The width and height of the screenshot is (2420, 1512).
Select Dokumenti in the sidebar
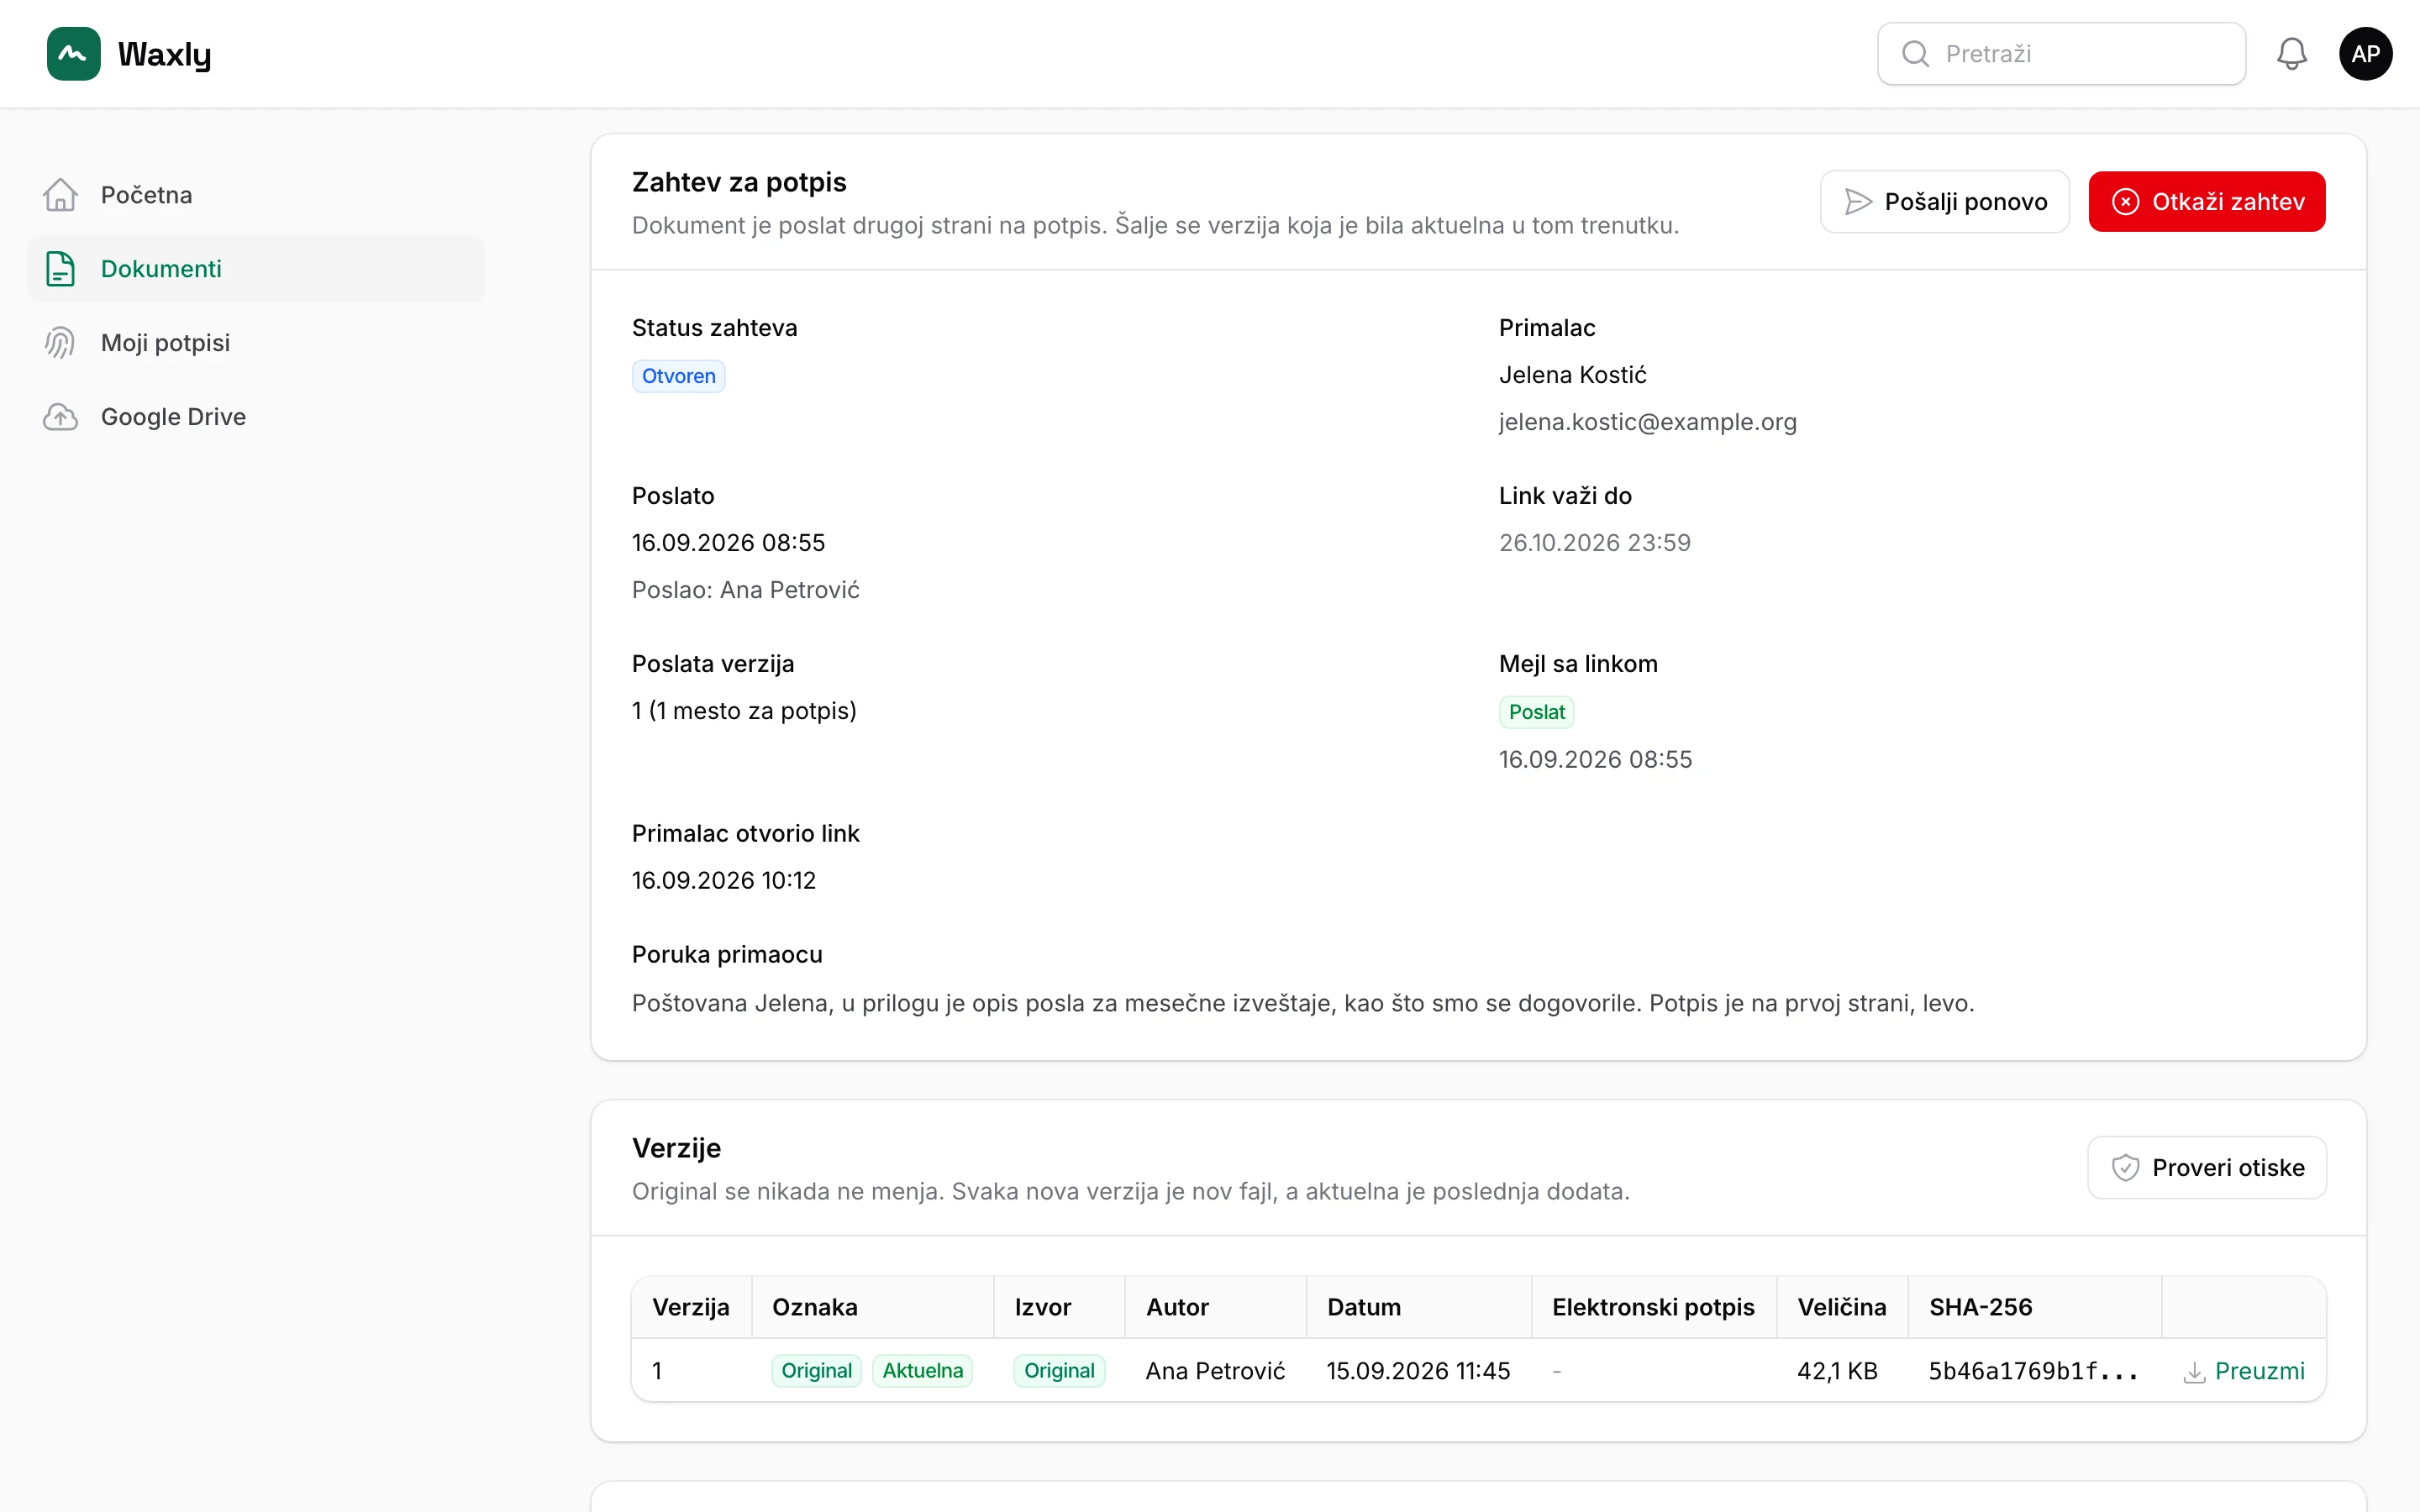(x=256, y=269)
